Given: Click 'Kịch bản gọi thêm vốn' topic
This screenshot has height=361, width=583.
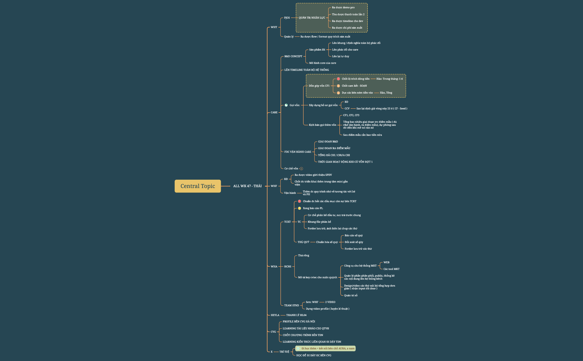Looking at the screenshot, I should pos(322,125).
